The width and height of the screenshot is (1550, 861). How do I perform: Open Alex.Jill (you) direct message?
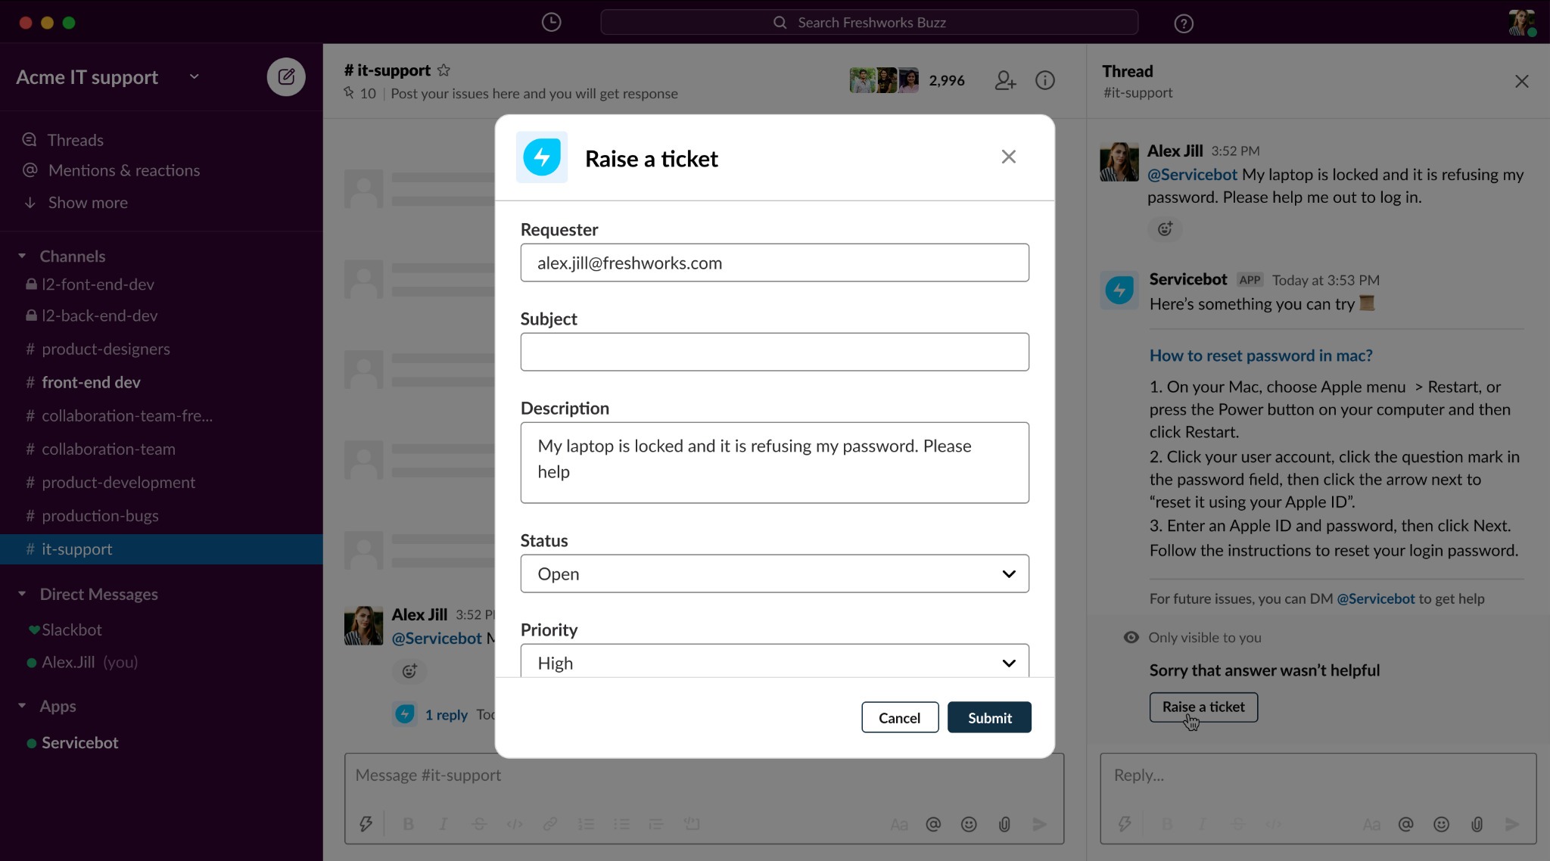(89, 662)
